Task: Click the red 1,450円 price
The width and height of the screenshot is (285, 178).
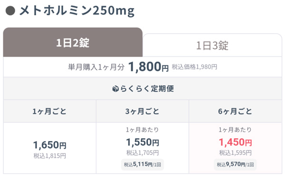Action: click(236, 142)
